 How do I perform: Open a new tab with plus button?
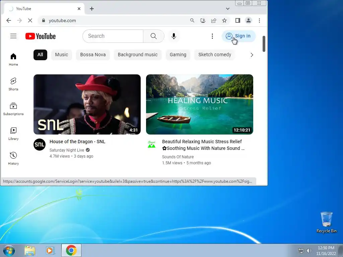92,9
